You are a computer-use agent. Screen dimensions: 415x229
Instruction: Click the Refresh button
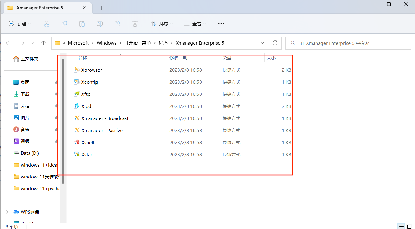(x=275, y=43)
